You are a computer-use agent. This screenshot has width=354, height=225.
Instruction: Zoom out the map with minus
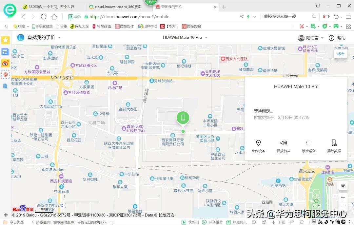click(343, 207)
